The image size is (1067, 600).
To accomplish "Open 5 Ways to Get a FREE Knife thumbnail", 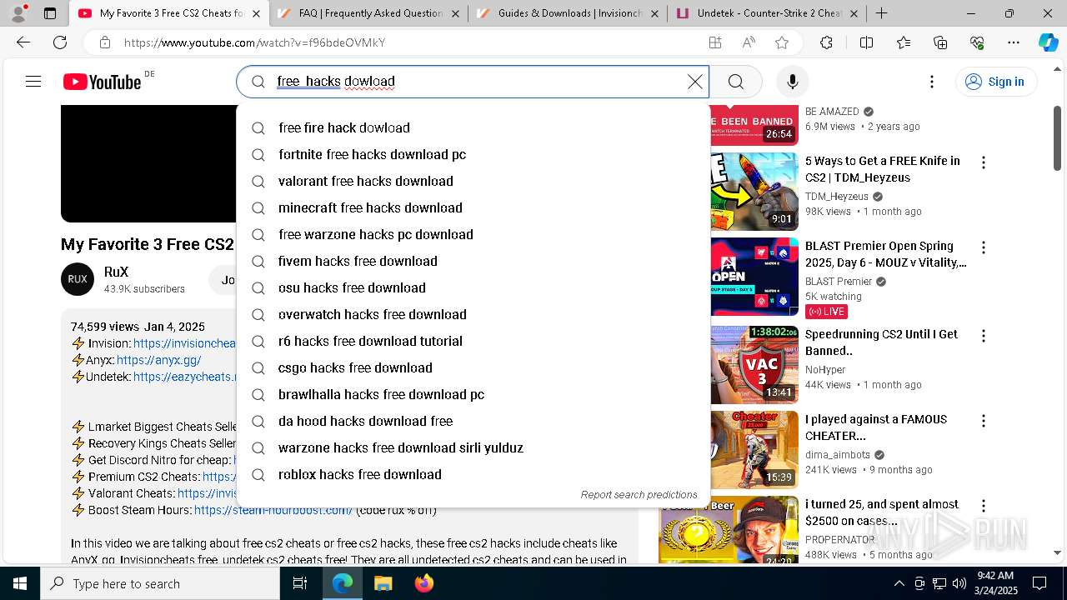I will (x=754, y=192).
